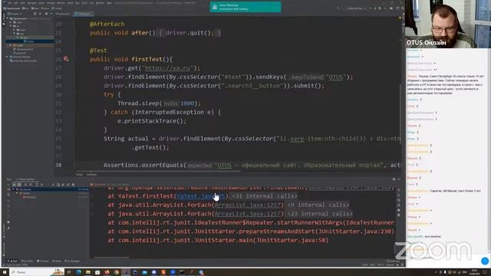Open the 6: TODO tool window tab
Image resolution: width=491 pixels, height=276 pixels.
pos(28,261)
